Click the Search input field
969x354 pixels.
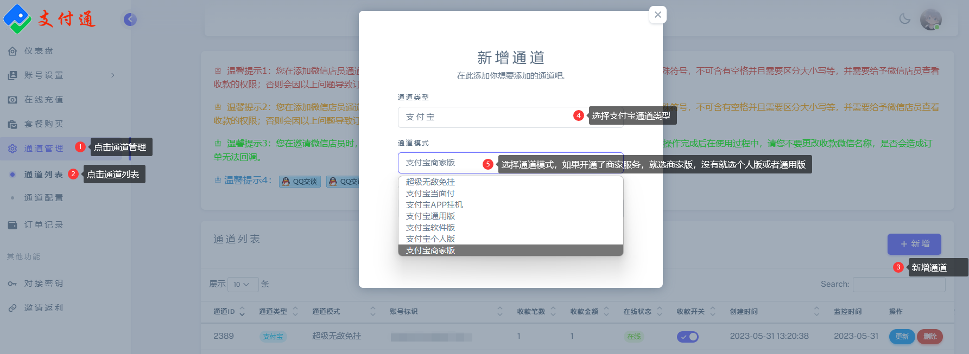[898, 284]
